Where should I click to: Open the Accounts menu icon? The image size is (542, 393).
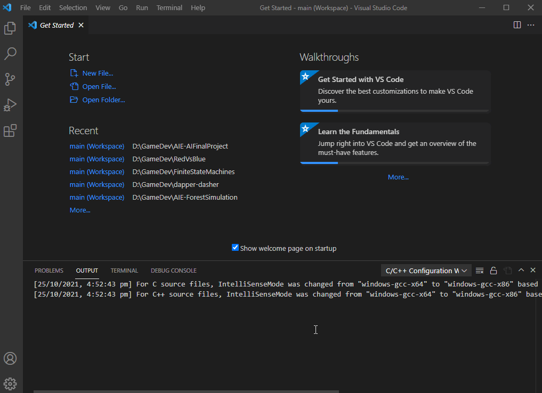click(x=10, y=358)
